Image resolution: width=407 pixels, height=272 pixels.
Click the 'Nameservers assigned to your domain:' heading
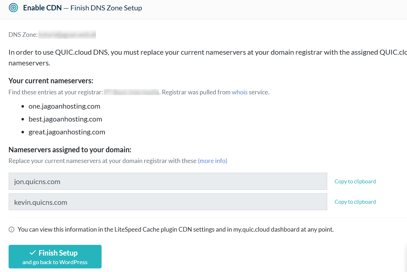(70, 150)
